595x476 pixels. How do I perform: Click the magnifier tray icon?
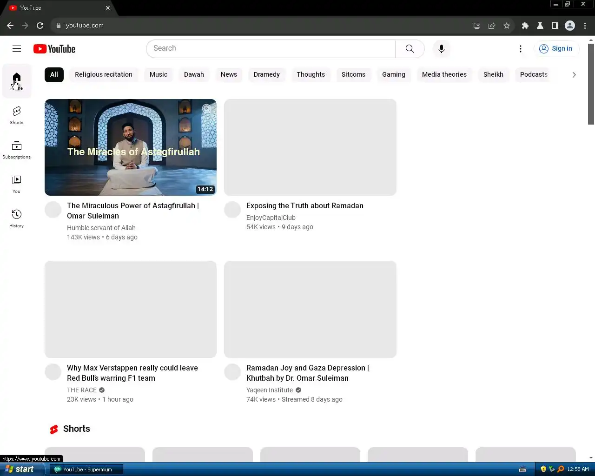coord(561,469)
